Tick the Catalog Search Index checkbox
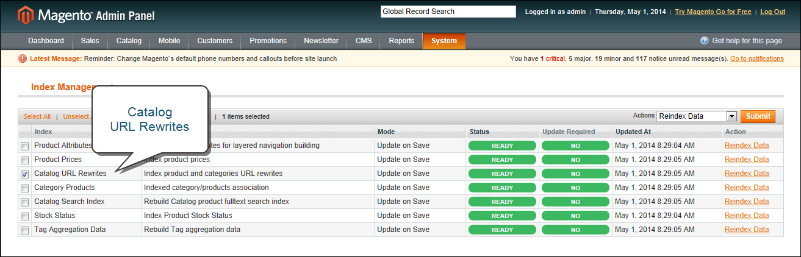The height and width of the screenshot is (257, 801). (x=25, y=202)
